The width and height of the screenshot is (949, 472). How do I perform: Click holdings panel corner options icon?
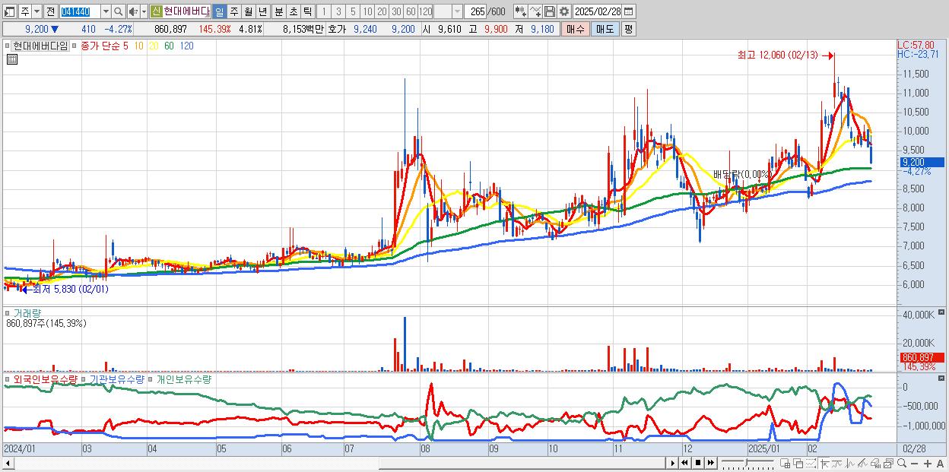[x=942, y=378]
